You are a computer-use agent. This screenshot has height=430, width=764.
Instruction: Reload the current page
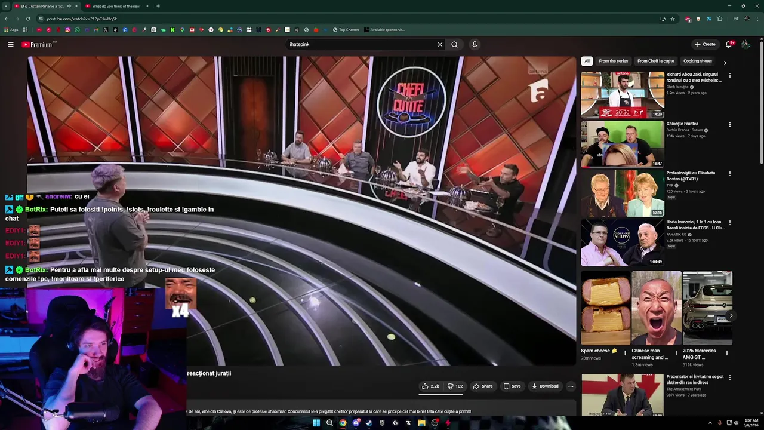click(27, 19)
